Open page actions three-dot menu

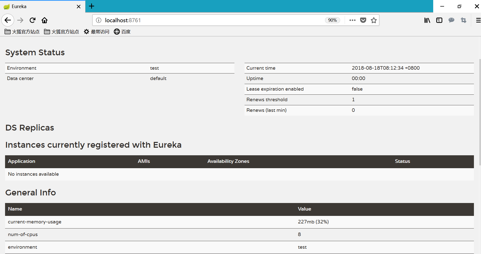point(352,20)
